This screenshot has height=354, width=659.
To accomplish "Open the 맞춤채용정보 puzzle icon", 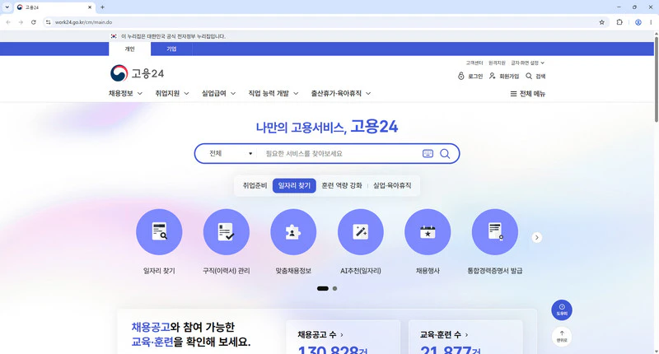I will click(x=293, y=232).
